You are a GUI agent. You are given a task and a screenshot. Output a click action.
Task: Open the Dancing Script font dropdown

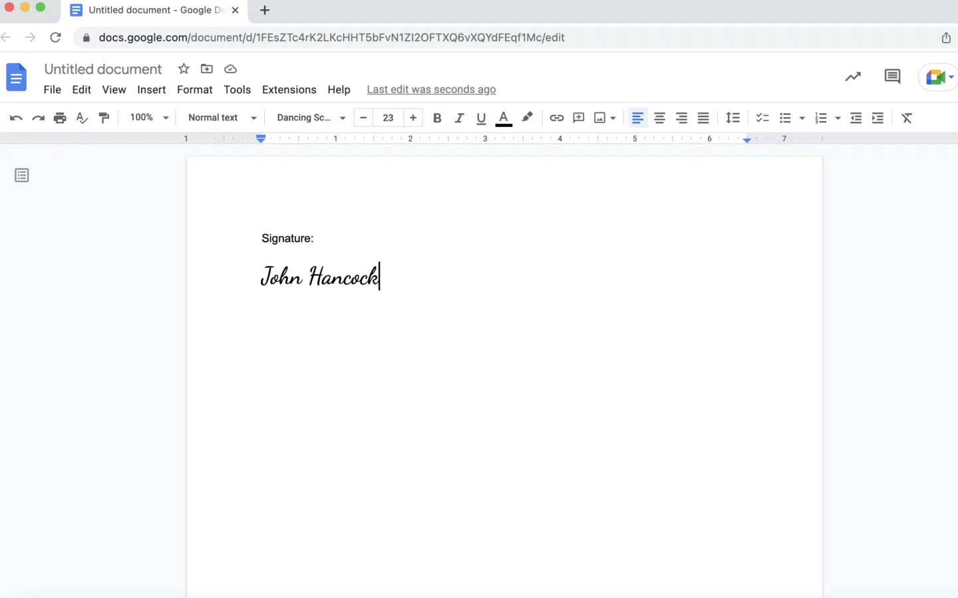tap(311, 118)
